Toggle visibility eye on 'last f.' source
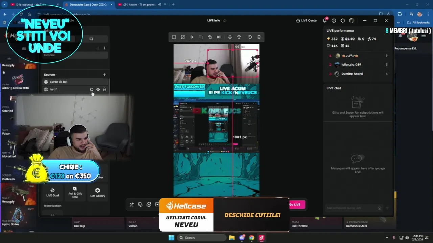The width and height of the screenshot is (433, 243). (x=98, y=89)
